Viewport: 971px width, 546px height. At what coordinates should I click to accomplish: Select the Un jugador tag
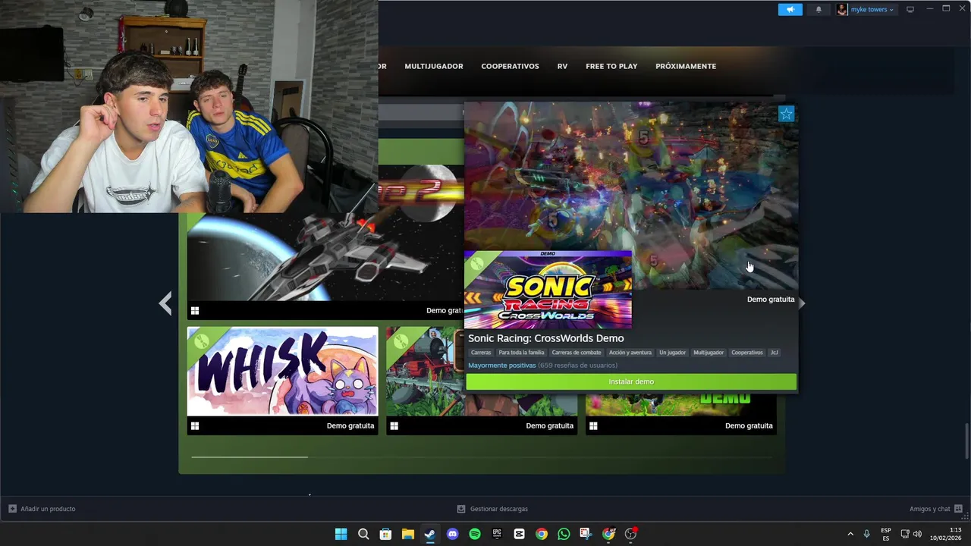click(673, 353)
